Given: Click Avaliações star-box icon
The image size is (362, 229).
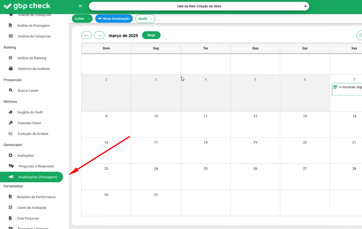Looking at the screenshot, I should coord(10,155).
